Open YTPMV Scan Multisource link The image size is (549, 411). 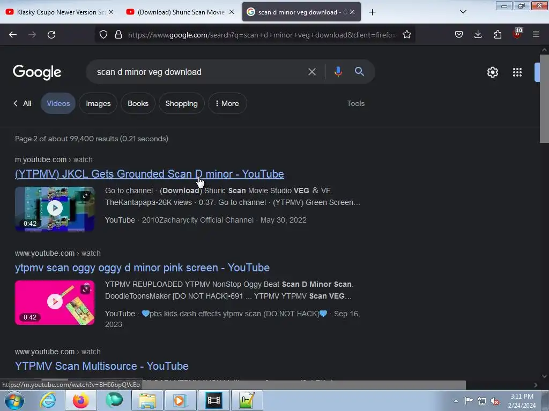tap(101, 366)
